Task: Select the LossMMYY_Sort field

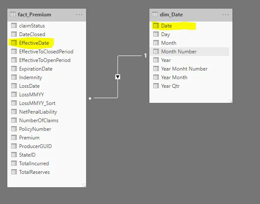Action: (37, 103)
